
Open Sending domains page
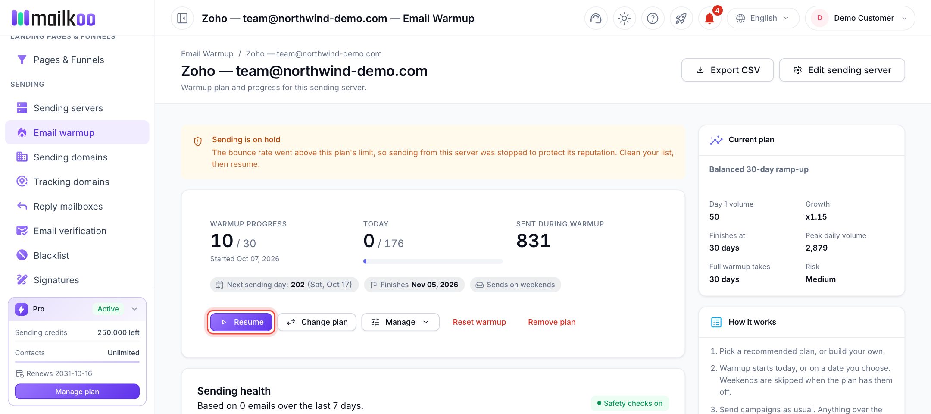coord(77,157)
